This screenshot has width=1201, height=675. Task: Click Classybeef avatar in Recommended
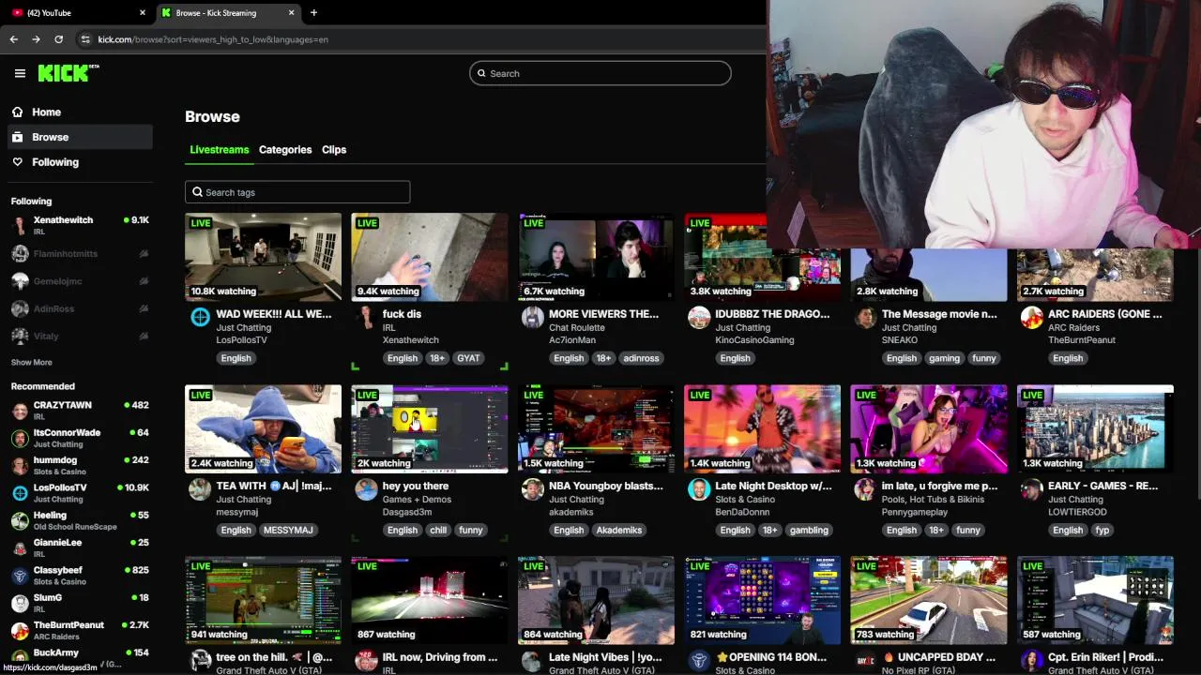20,576
